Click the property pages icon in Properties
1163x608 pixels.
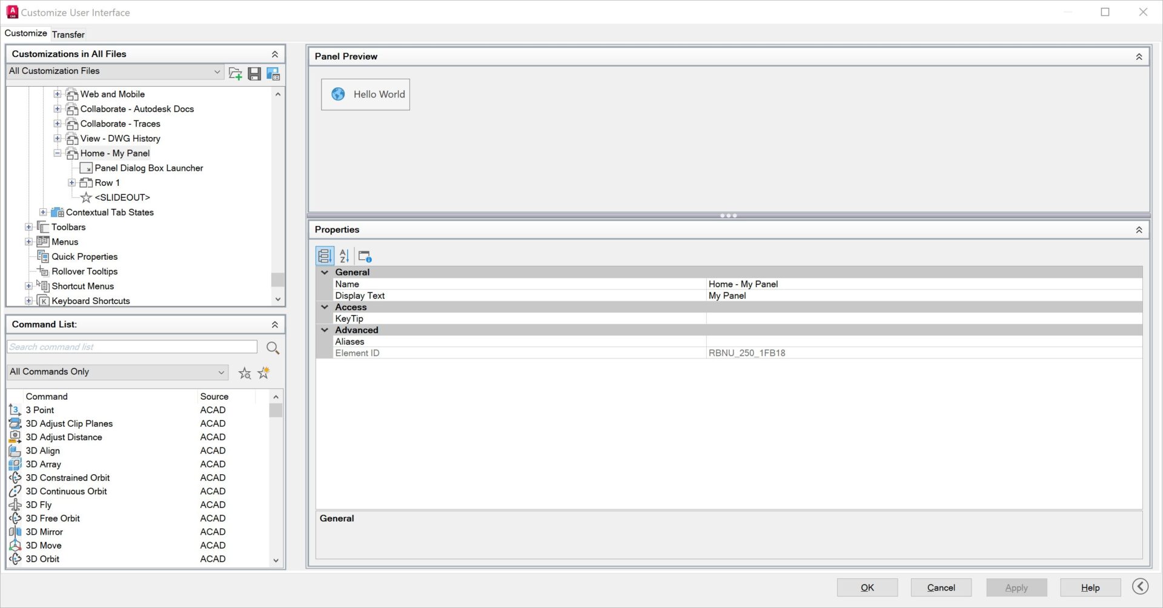click(x=365, y=256)
